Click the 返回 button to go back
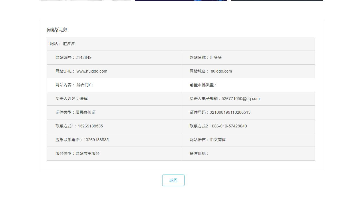Viewport: 363px width, 204px height. (x=173, y=180)
